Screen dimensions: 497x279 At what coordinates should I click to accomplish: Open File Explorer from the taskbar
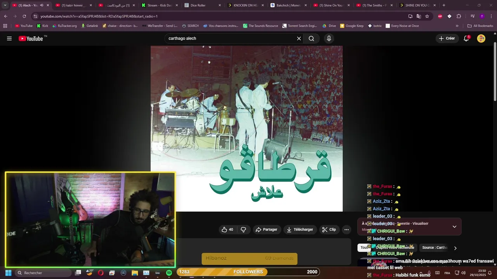tap(135, 273)
